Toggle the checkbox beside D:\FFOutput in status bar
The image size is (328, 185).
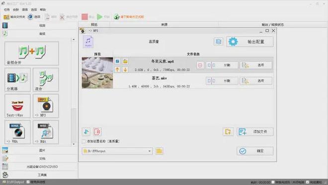click(x=28, y=182)
